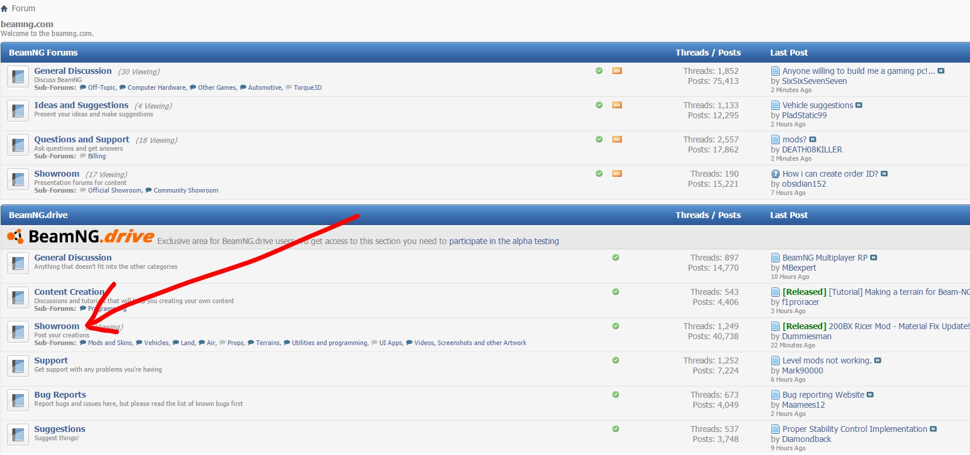Click go-to-last-post arrow beside BeamNG Multiplayer RP
Viewport: 970px width, 455px height.
pos(874,258)
